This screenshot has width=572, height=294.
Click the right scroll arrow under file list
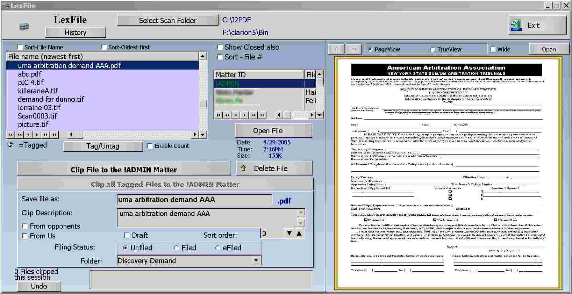(195, 135)
